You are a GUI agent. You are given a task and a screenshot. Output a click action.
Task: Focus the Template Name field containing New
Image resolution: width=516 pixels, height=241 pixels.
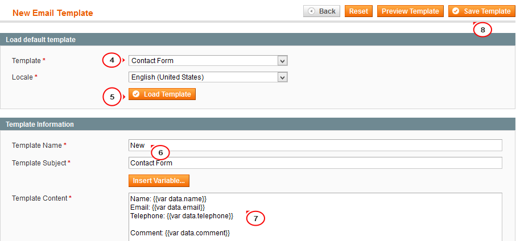click(x=315, y=146)
